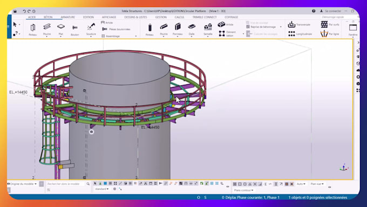Image resolution: width=367 pixels, height=207 pixels.
Task: Click the Rechercher dans le modèle field
Action: pyautogui.click(x=65, y=184)
